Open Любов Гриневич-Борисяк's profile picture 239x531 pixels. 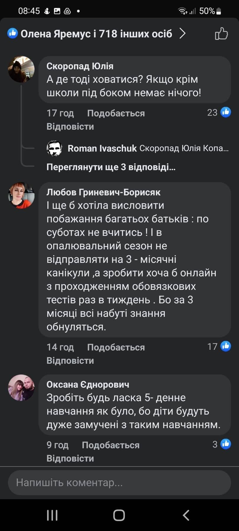pyautogui.click(x=21, y=196)
